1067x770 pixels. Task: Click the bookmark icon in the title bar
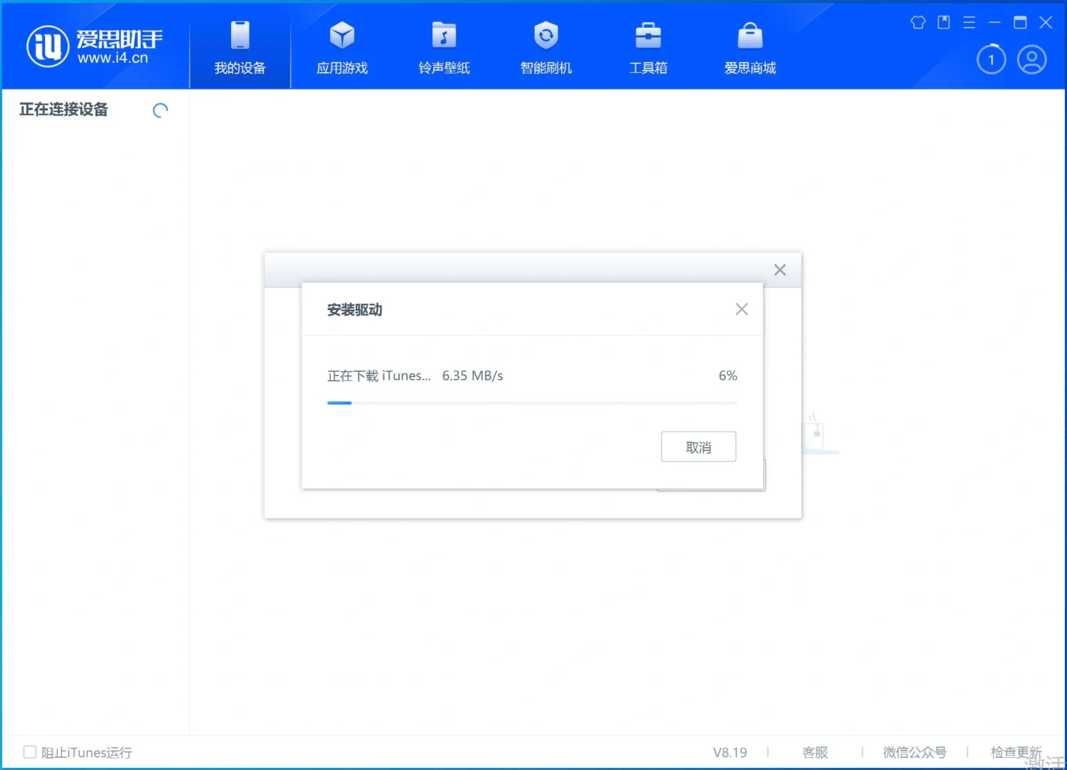tap(943, 22)
